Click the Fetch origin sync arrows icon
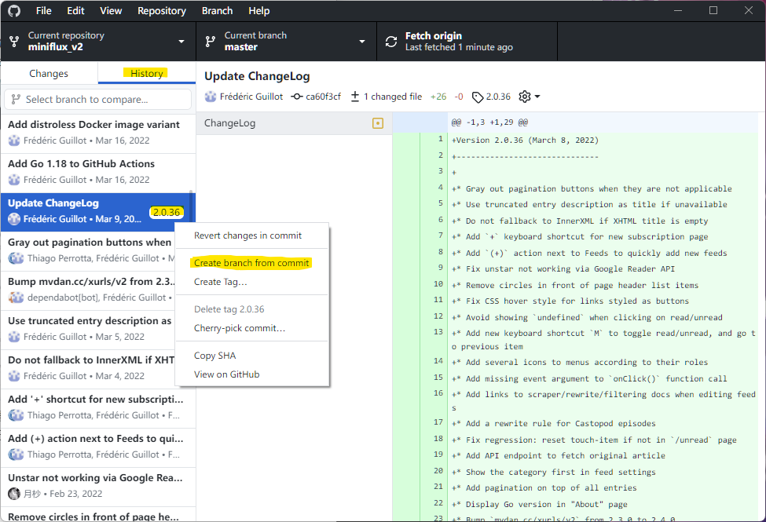 391,42
